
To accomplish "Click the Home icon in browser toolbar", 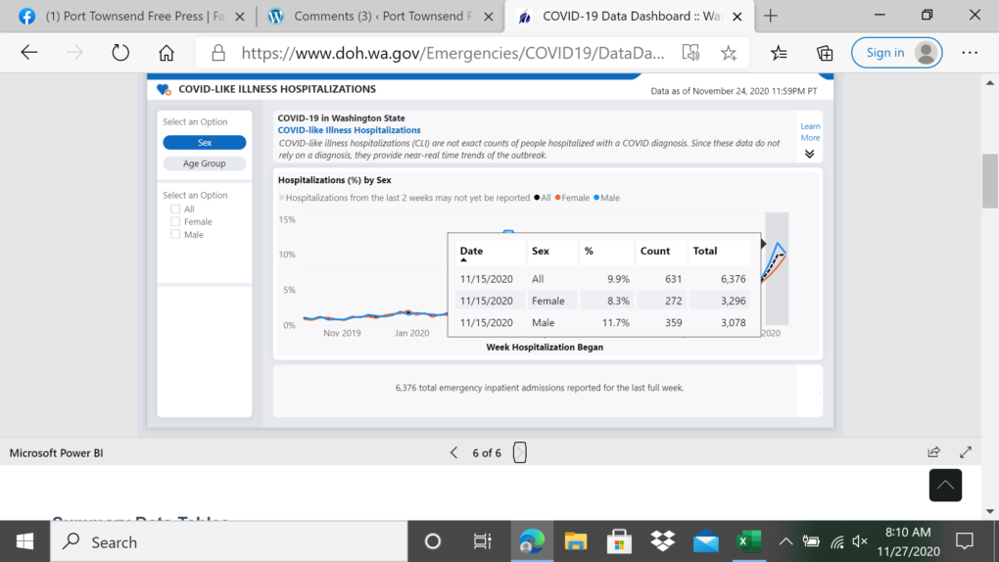I will pyautogui.click(x=166, y=53).
